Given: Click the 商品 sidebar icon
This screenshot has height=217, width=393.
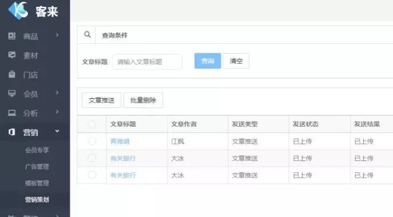Looking at the screenshot, I should point(12,36).
